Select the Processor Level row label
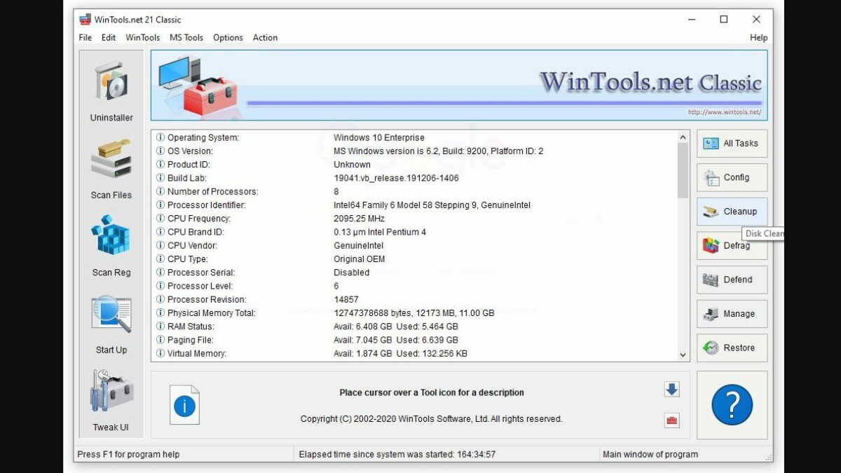 coord(200,286)
